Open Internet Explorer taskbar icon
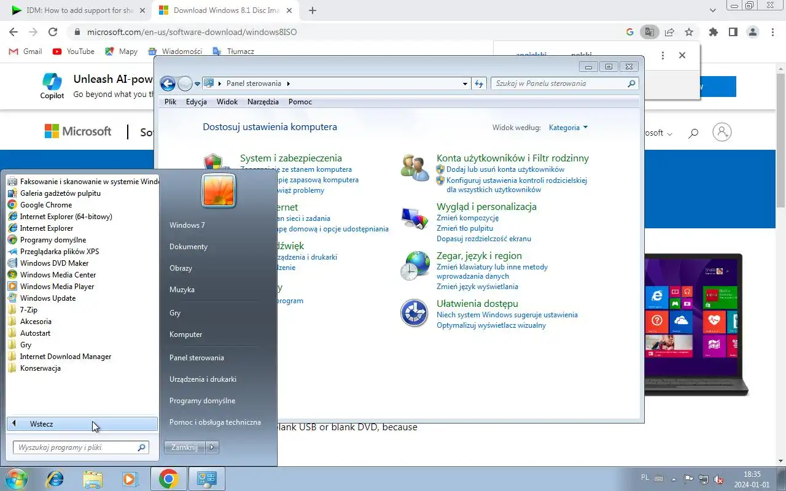 (55, 479)
